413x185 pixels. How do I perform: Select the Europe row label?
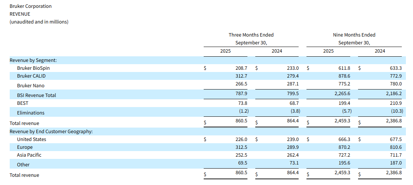pos(25,147)
